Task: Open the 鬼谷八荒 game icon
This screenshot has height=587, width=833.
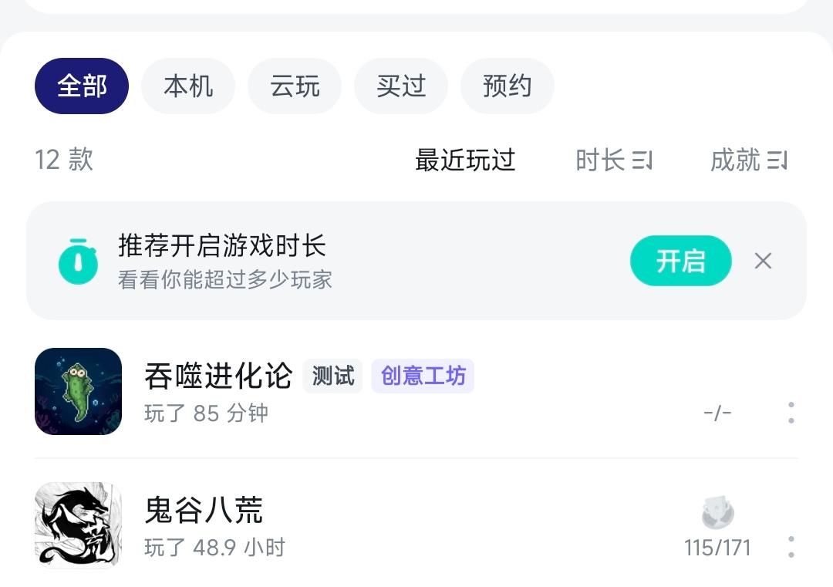Action: 78,525
